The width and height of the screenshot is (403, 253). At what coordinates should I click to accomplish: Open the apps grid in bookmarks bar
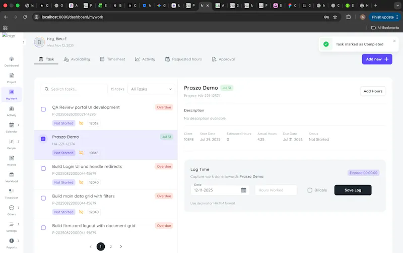5,28
